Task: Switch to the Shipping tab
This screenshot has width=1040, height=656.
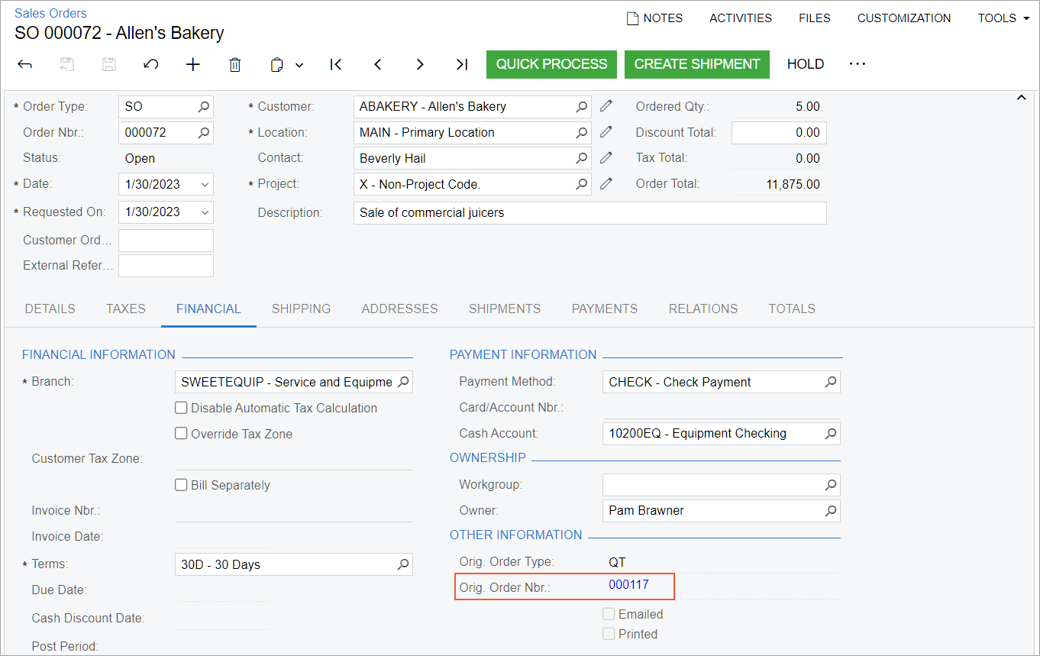Action: pyautogui.click(x=301, y=309)
